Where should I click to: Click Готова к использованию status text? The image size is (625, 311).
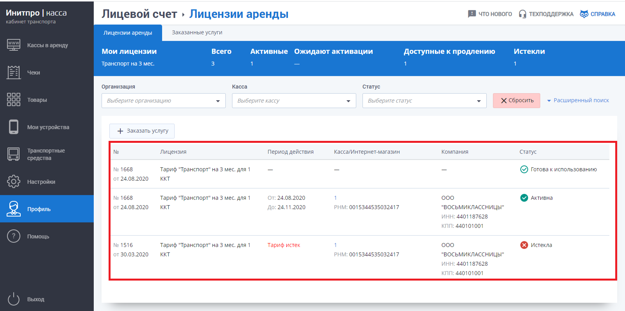coord(564,169)
